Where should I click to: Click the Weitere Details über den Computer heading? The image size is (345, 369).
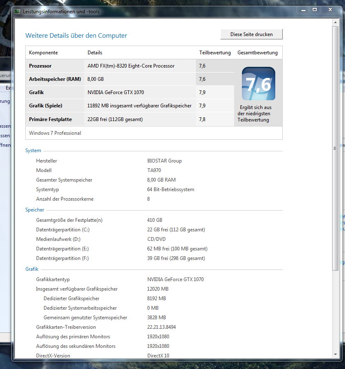click(x=76, y=36)
